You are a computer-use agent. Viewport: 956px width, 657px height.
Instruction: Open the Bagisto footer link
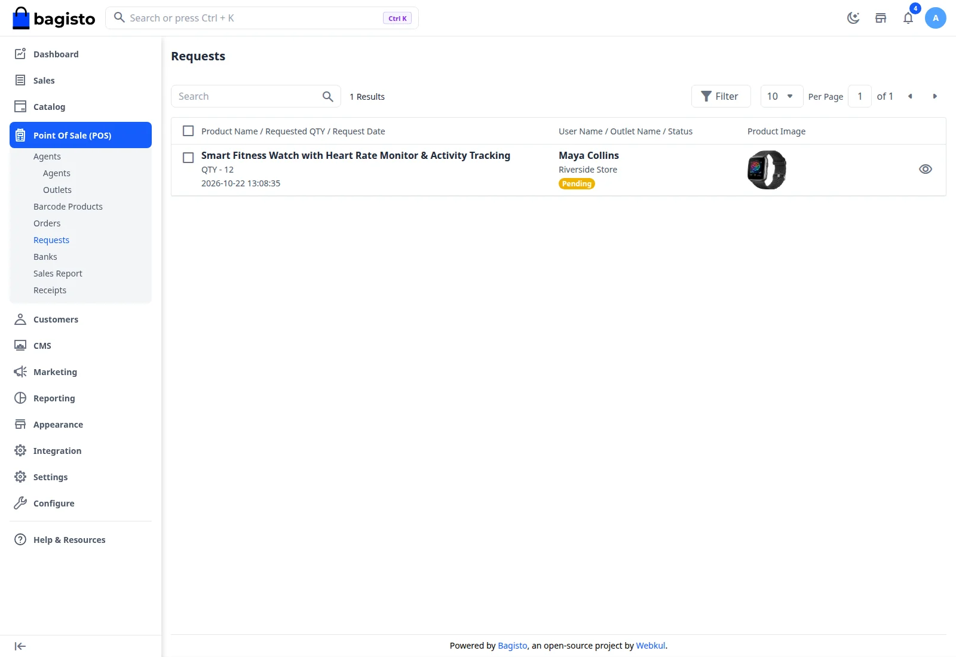[x=513, y=646]
